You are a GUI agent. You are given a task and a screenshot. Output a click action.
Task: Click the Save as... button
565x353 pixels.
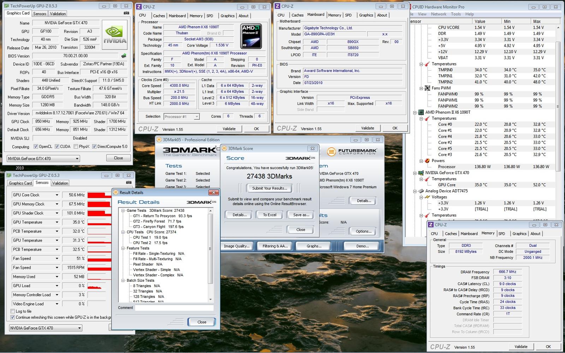[301, 215]
